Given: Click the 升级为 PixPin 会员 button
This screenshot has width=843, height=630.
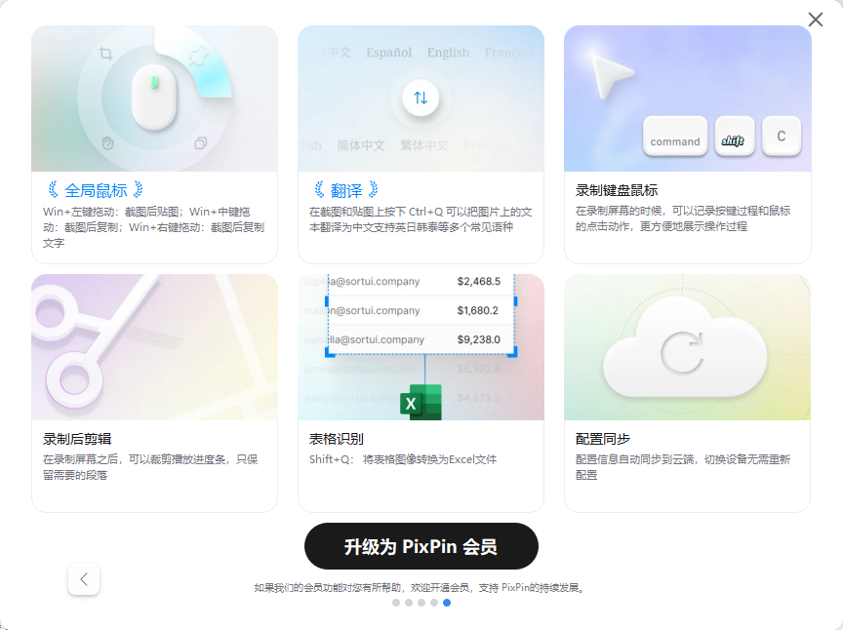Looking at the screenshot, I should [421, 546].
